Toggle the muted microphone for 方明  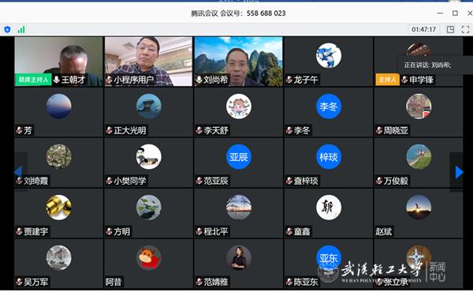(x=109, y=231)
